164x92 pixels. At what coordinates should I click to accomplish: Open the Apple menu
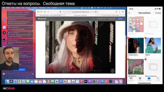click(x=4, y=8)
